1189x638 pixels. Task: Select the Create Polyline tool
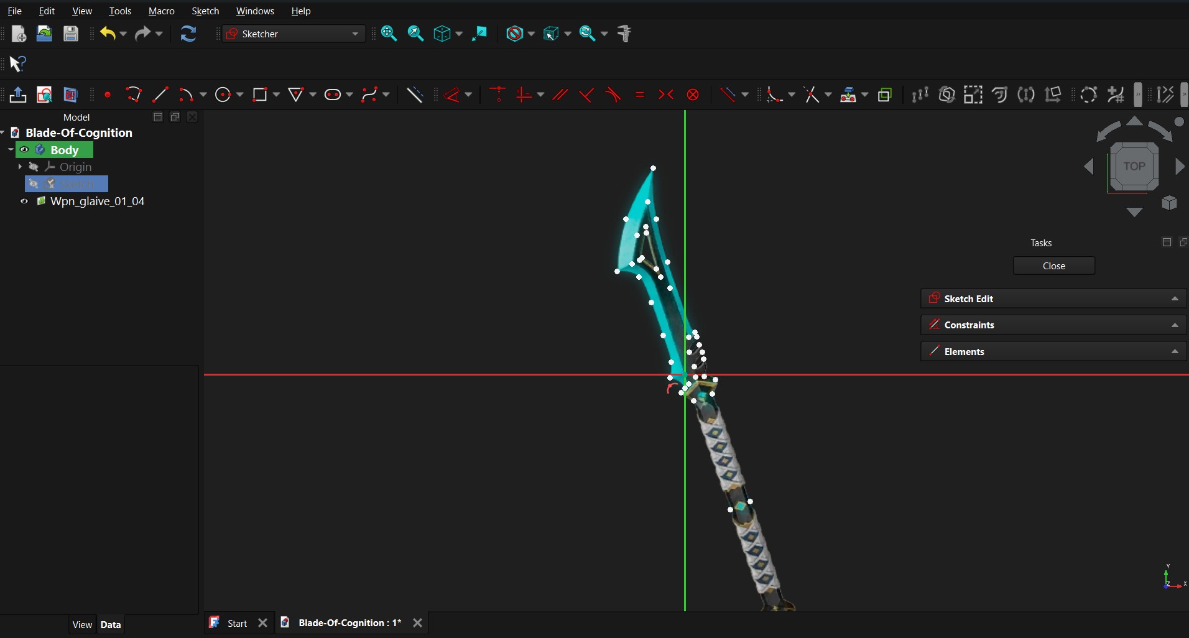[134, 95]
